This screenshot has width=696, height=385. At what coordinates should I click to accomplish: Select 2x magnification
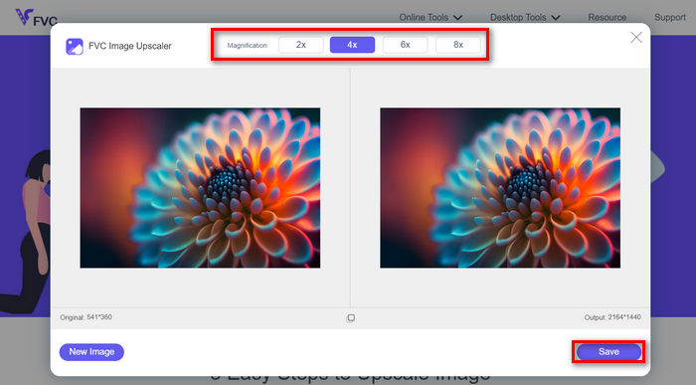pos(301,45)
